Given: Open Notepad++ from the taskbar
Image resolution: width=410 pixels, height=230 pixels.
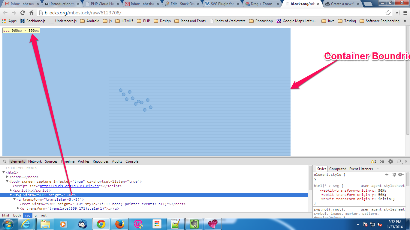Looking at the screenshot, I should [x=175, y=224].
